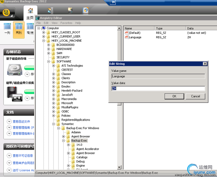Screen dimensions: 217x177
Task: Collapse the Backup Exec For Windows node
Action: pos(58,128)
